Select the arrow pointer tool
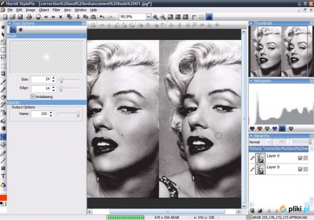This screenshot has width=314, height=220. click(3, 35)
